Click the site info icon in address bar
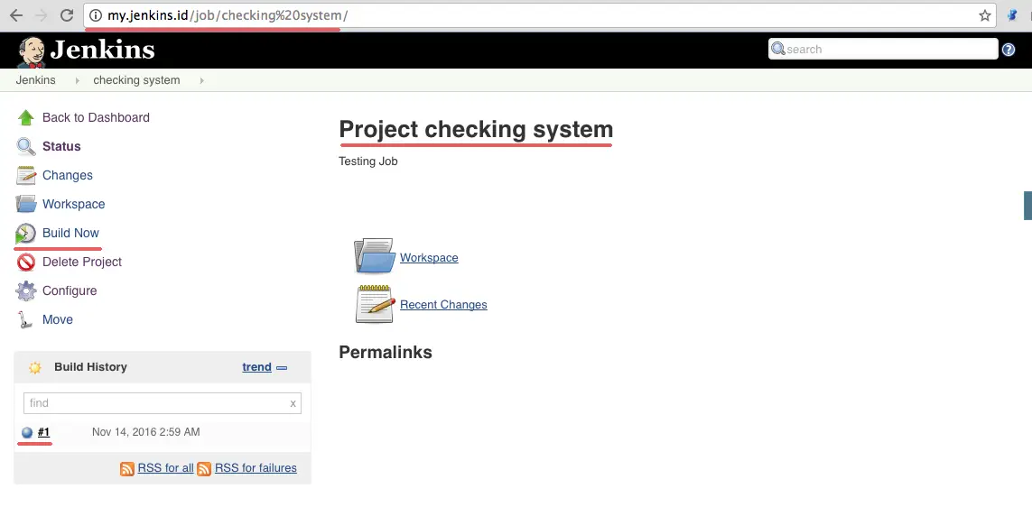1032x516 pixels. [x=96, y=15]
